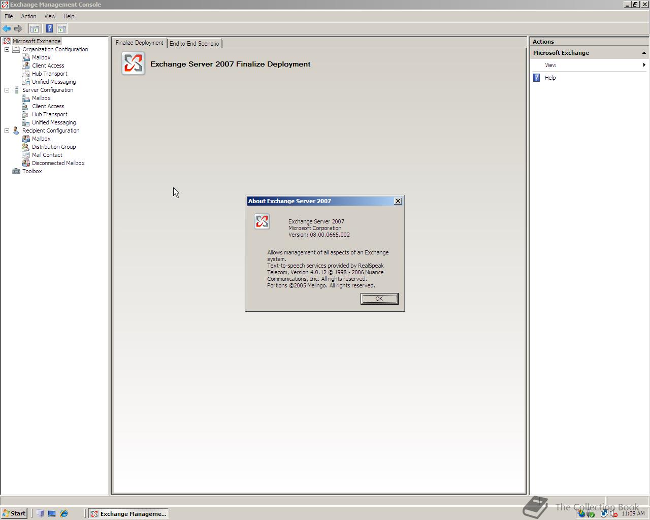
Task: Open the Disconnected Mailbox node
Action: pos(58,163)
